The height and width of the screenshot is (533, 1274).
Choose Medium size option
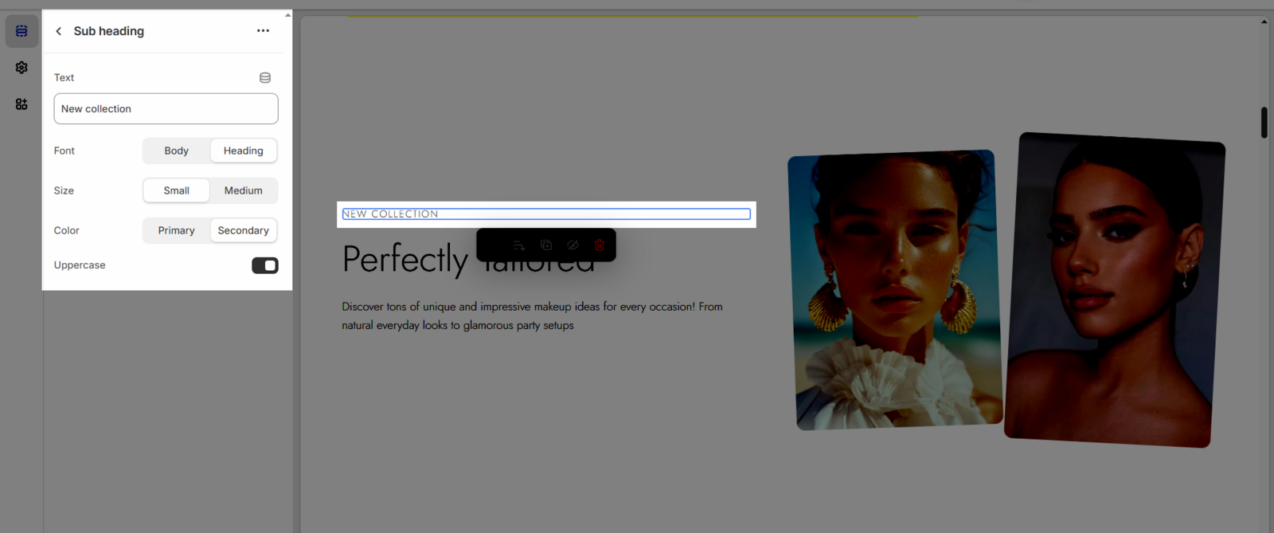[x=244, y=190]
